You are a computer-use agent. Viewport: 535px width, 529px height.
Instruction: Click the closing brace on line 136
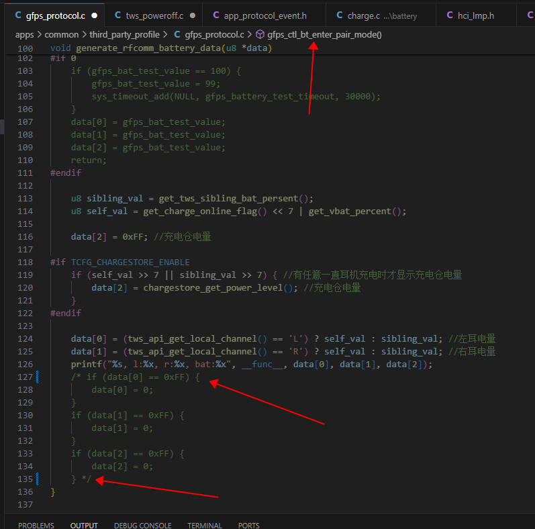pyautogui.click(x=53, y=492)
